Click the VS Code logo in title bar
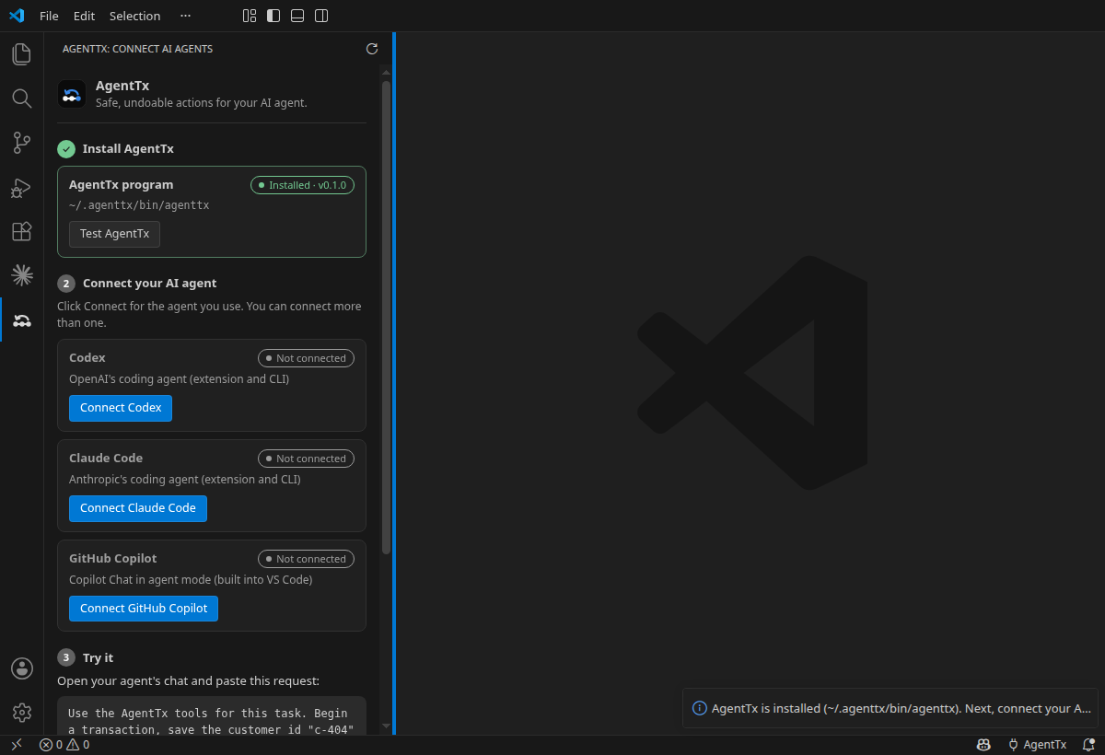1105x755 pixels. click(x=17, y=16)
